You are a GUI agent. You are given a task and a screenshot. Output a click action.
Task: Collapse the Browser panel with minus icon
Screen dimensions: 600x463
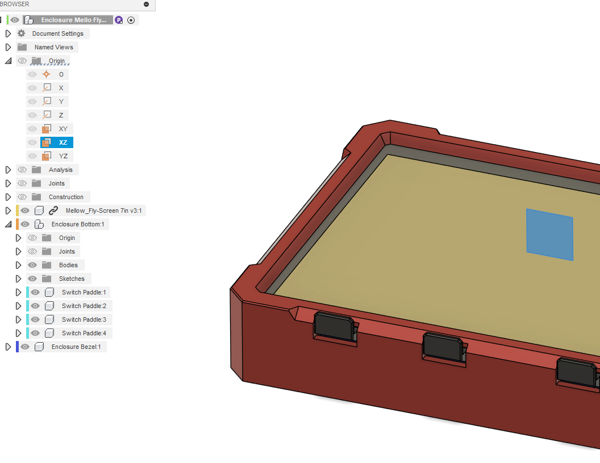(146, 4)
